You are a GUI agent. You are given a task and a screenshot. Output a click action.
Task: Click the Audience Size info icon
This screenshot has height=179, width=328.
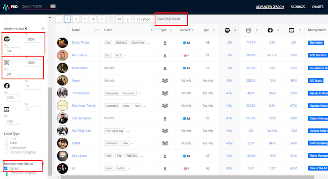tap(26, 28)
